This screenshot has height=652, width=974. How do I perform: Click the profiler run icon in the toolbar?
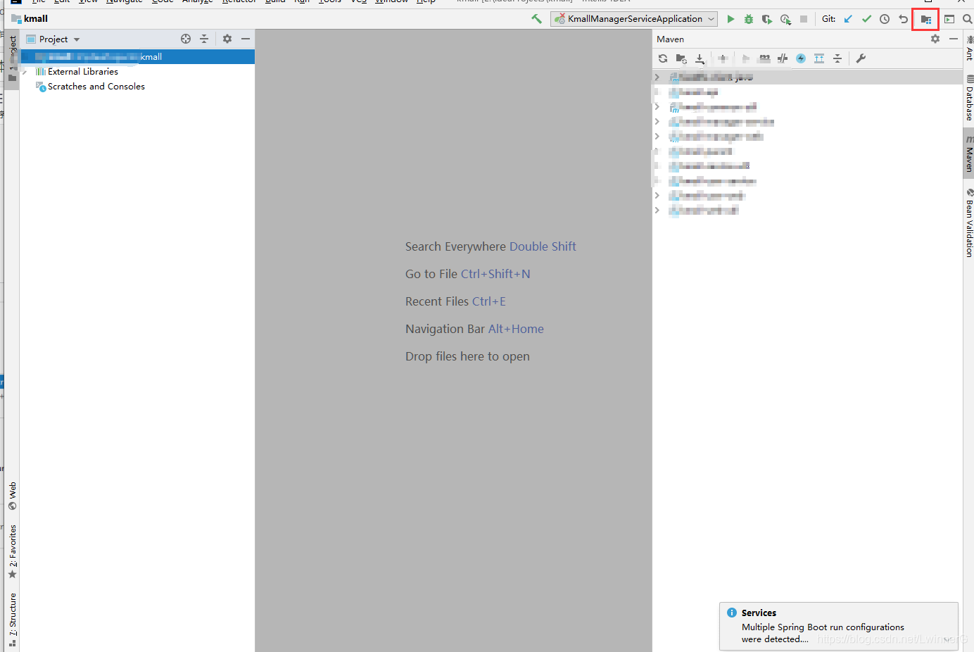[x=785, y=19]
